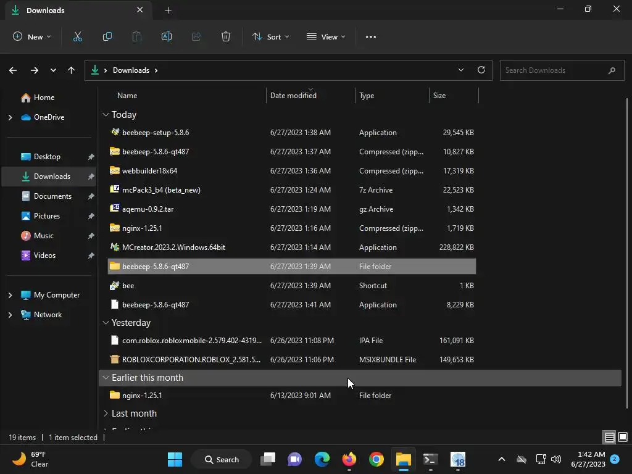Click the volume speaker tray icon
Screen dimensions: 632x474
[556, 459]
